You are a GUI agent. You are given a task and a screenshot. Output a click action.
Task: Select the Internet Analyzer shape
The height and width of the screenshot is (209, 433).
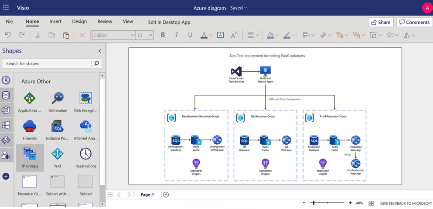85,130
